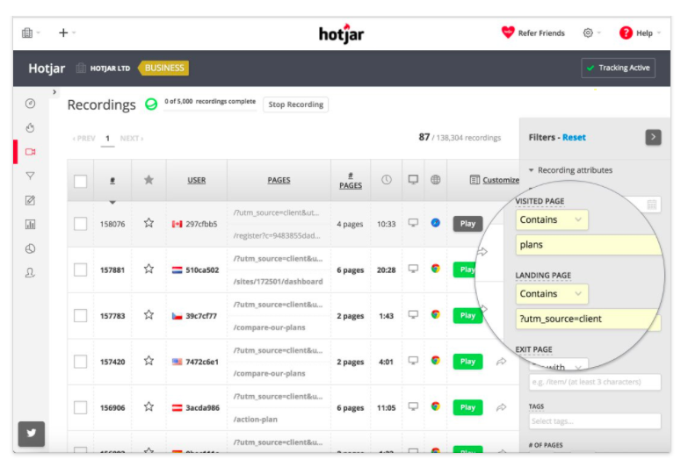Screen dimensions: 681x467
Task: Click /sites/172501/dashboard page entry
Action: [278, 282]
